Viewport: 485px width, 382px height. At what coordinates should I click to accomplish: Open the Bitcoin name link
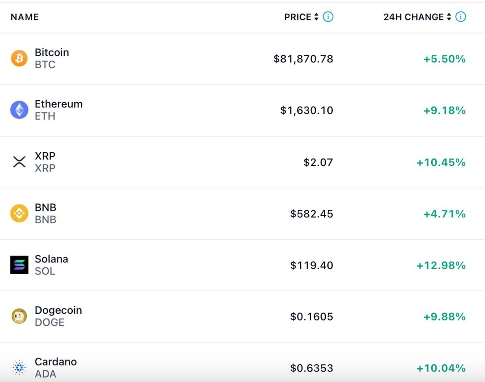(52, 53)
